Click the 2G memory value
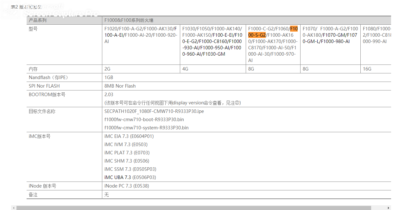Screen dimensions: 399x210 point(107,69)
